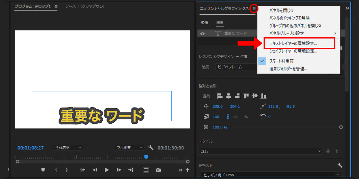
Task: Click the align bottom icon
Action: point(264,96)
